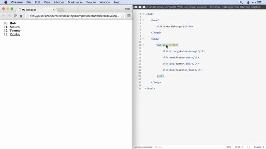Viewport: 266px width, 149px height.
Task: Click struck-through Tommy in the web page
Action: (15, 31)
